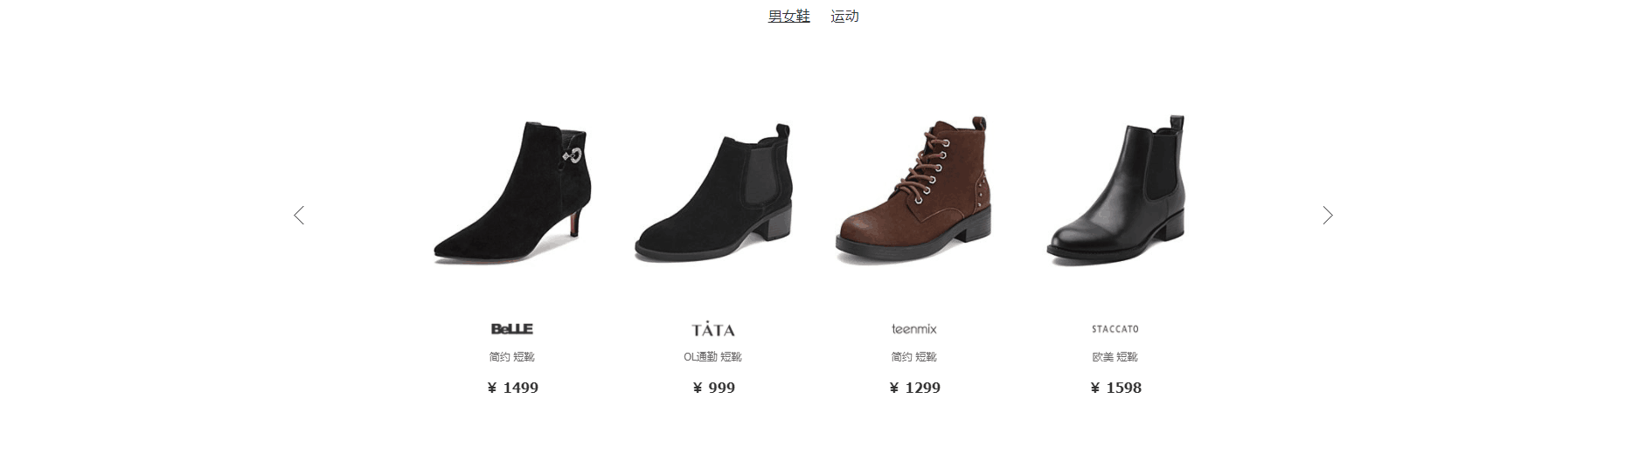Open the BeLLE brand logo
This screenshot has width=1625, height=454.
[x=512, y=329]
